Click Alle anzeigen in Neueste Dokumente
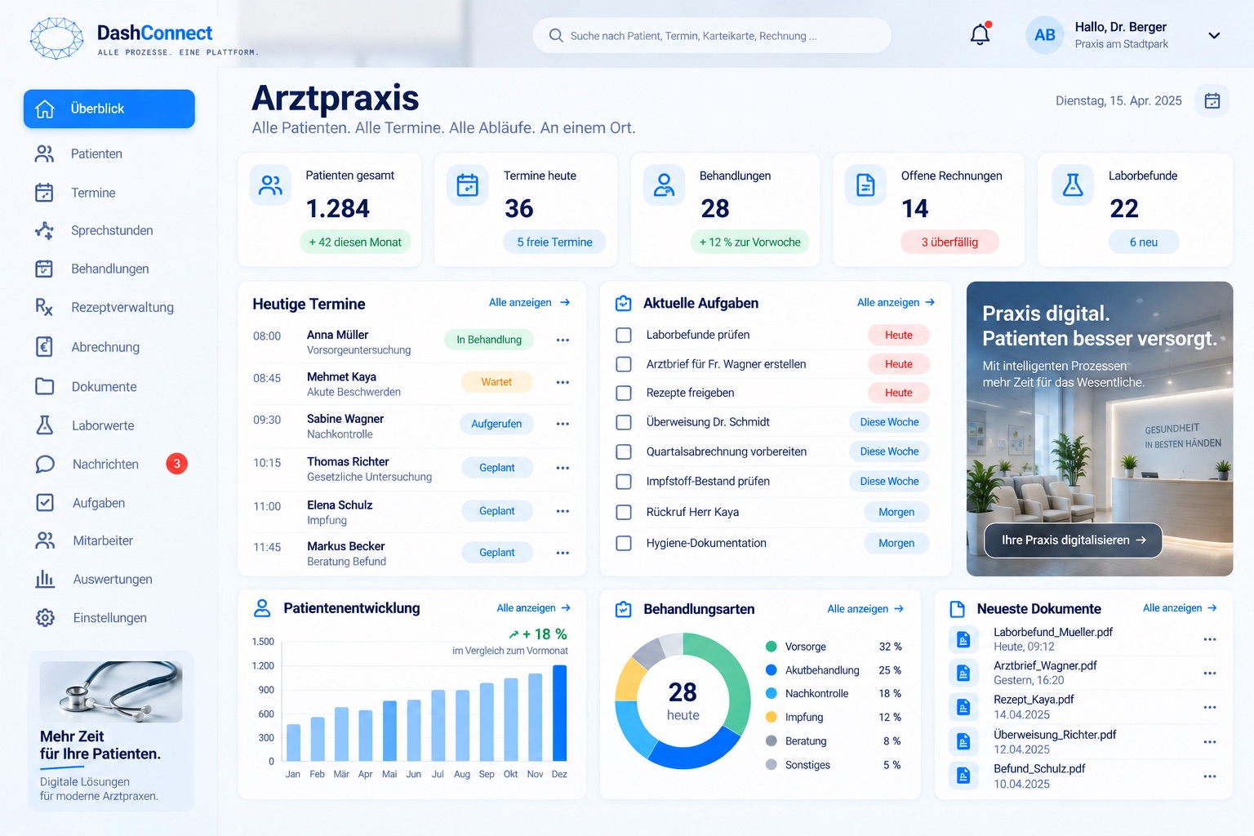Screen dimensions: 1254x836 (x=1180, y=608)
